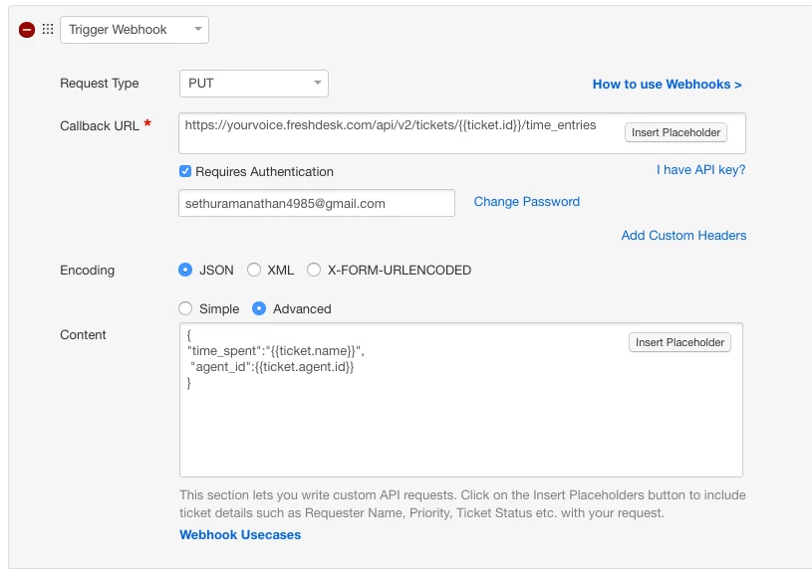Open the Request Type PUT dropdown
Screen dimensions: 812x569
[254, 84]
